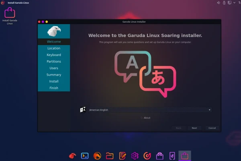Click the About button
241x161 pixels.
(145, 118)
